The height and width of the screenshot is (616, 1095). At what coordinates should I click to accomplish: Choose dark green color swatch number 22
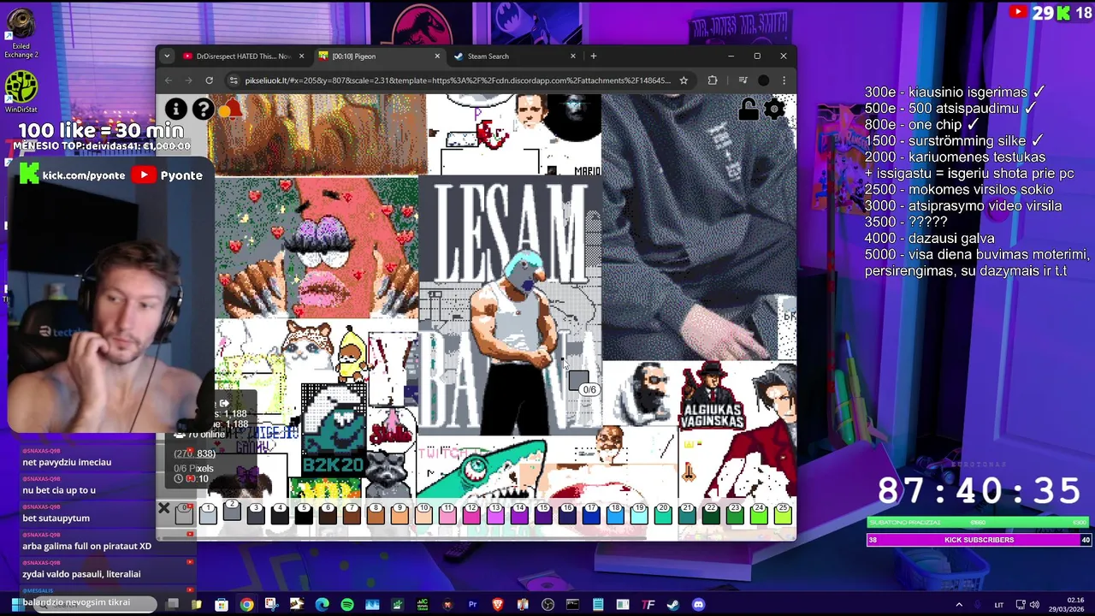click(x=710, y=513)
